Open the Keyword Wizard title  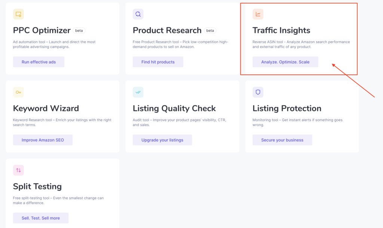(x=46, y=109)
